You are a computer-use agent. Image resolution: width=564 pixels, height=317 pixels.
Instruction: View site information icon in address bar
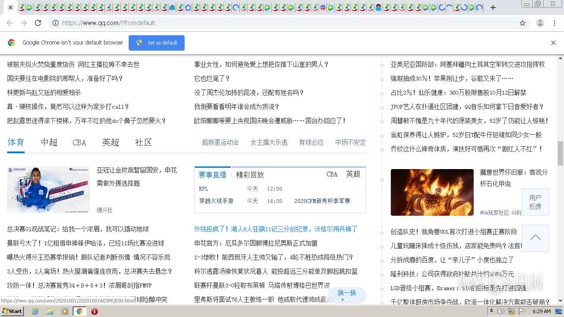(x=56, y=23)
